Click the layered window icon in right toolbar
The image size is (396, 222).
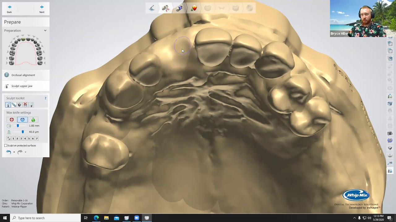(390, 58)
